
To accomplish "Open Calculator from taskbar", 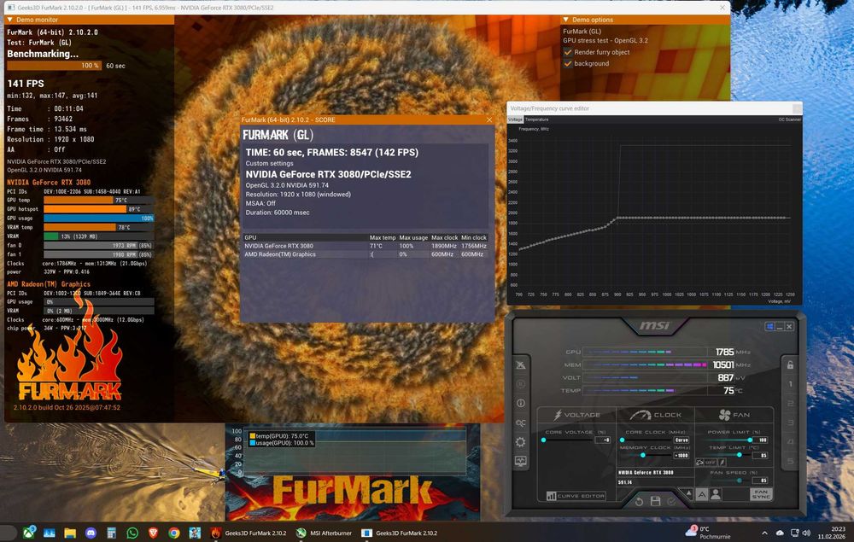I will 111,533.
